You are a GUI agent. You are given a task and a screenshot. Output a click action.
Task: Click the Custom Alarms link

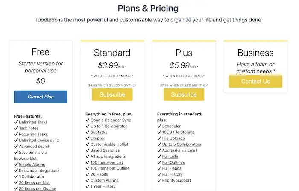pos(105,180)
